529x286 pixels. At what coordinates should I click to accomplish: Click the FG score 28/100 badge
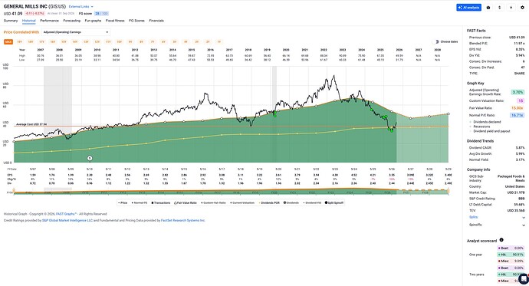101,14
